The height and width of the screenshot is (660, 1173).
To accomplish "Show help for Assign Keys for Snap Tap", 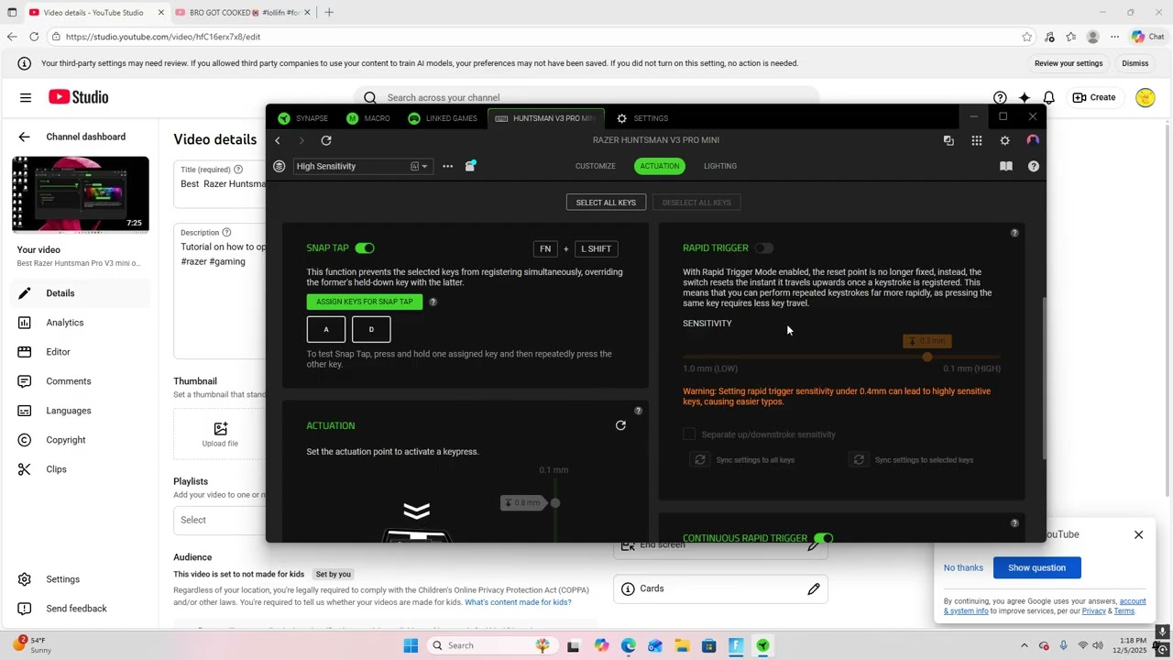I will pyautogui.click(x=433, y=302).
